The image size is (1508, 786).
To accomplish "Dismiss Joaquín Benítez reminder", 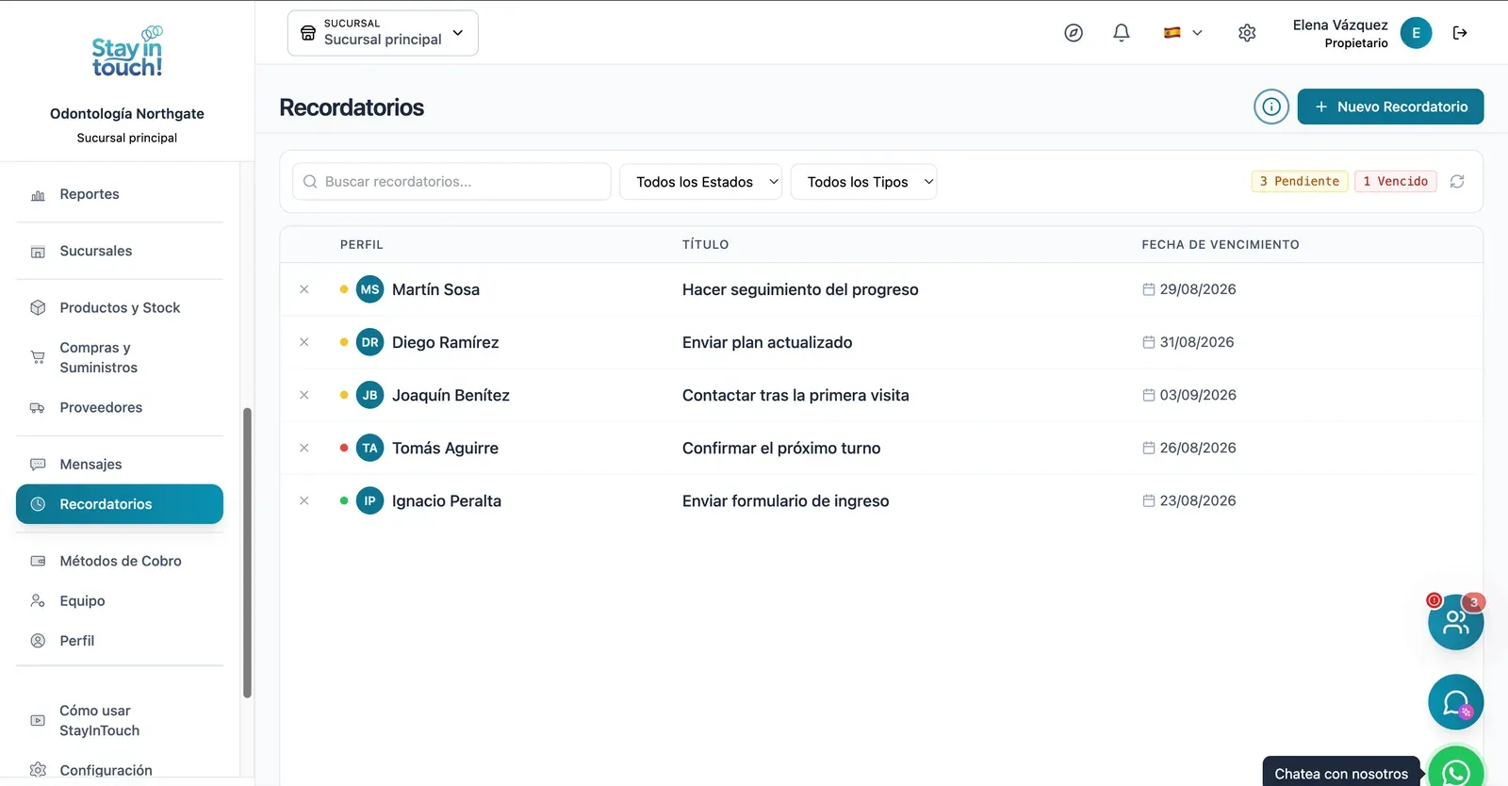I will (x=304, y=395).
